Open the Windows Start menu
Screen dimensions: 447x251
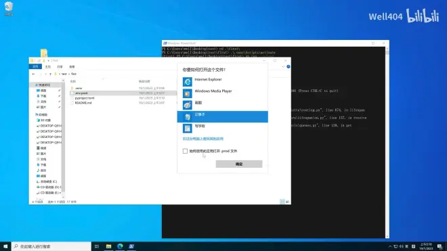(5, 246)
